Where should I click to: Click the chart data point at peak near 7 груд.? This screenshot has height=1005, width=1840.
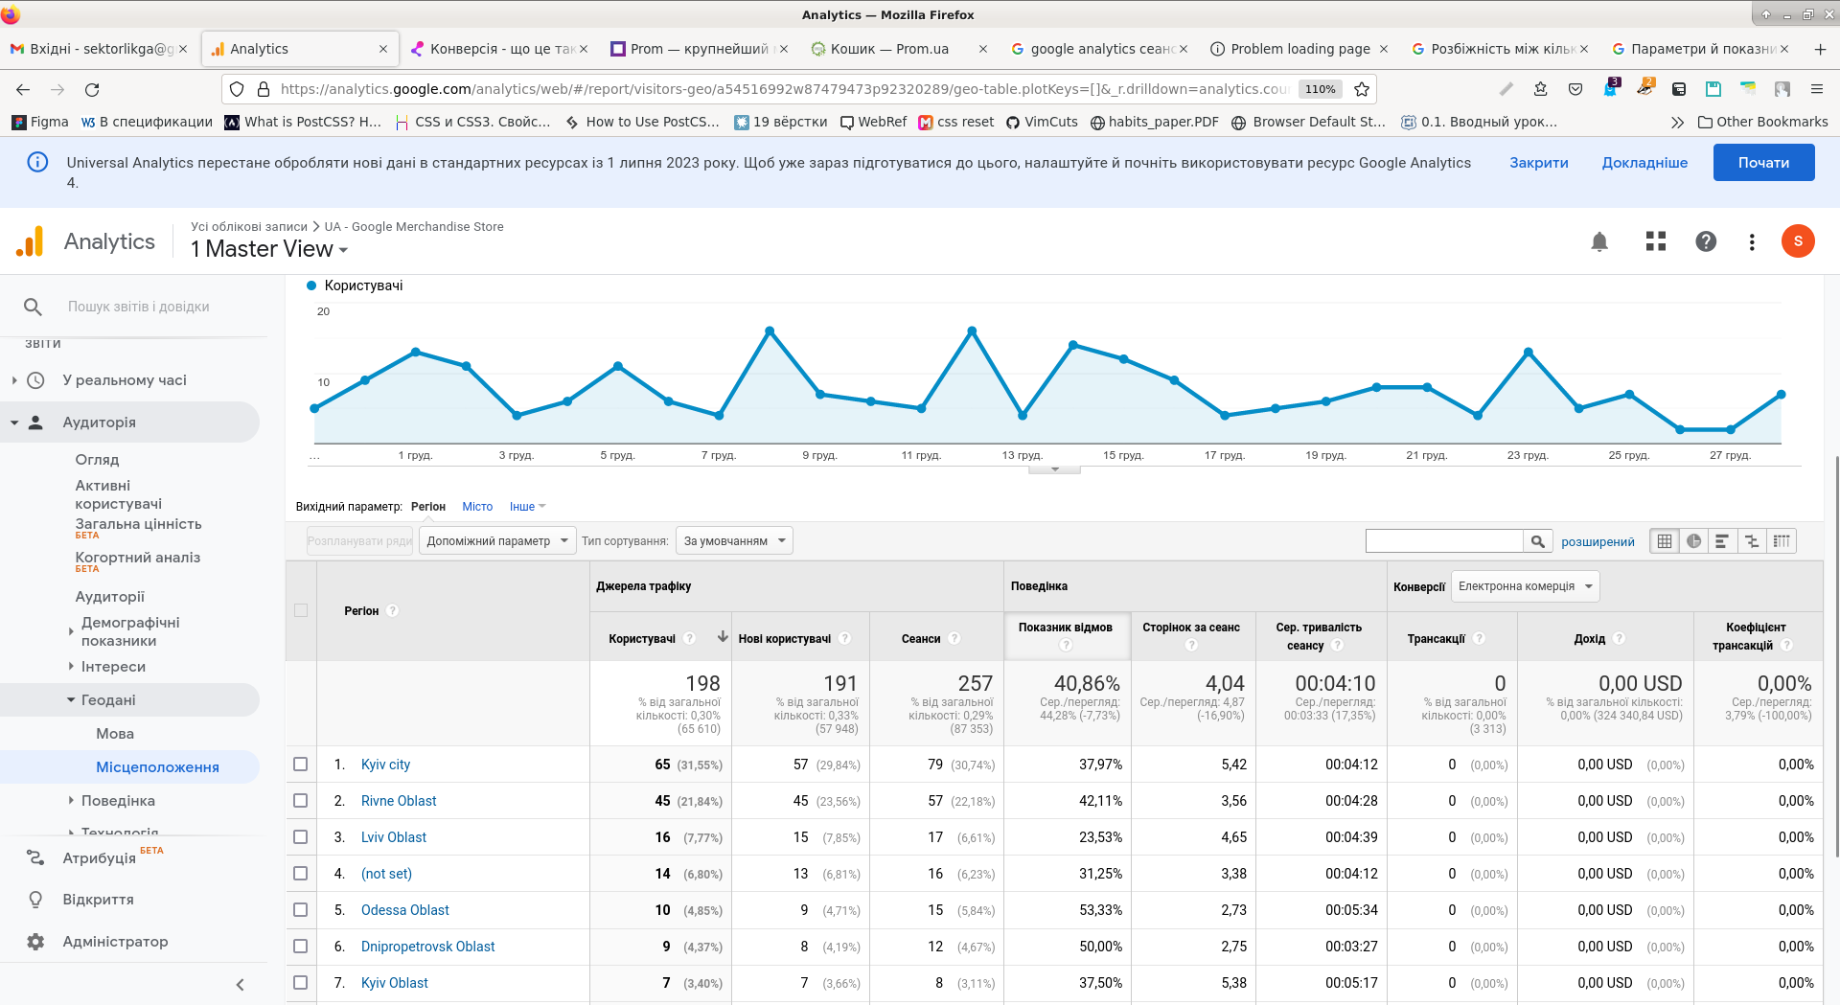click(x=770, y=331)
